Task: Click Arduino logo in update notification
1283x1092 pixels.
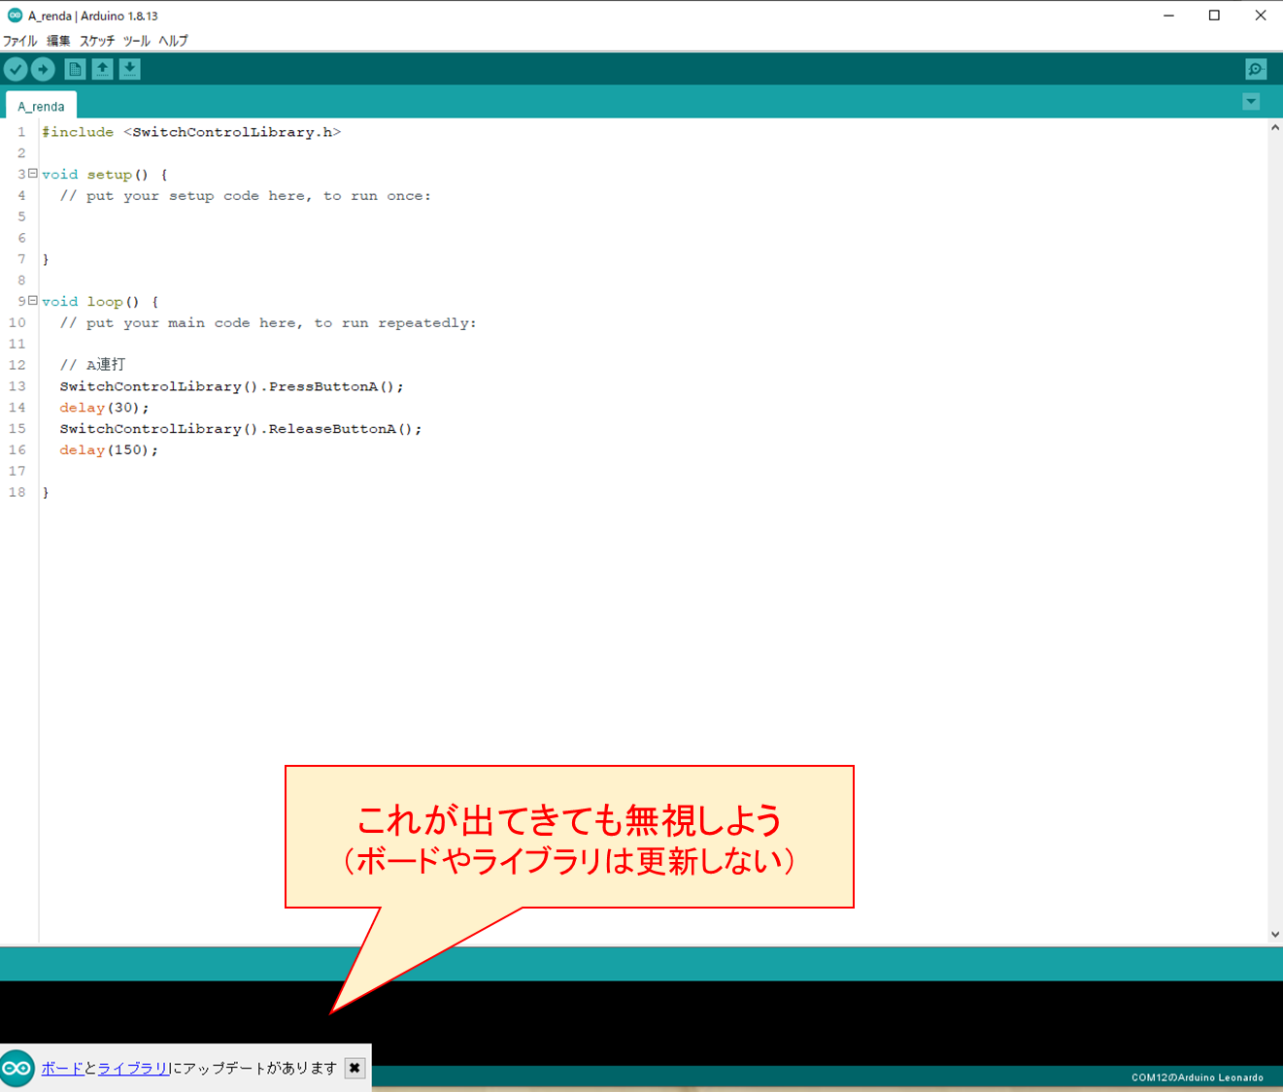Action: pyautogui.click(x=17, y=1068)
